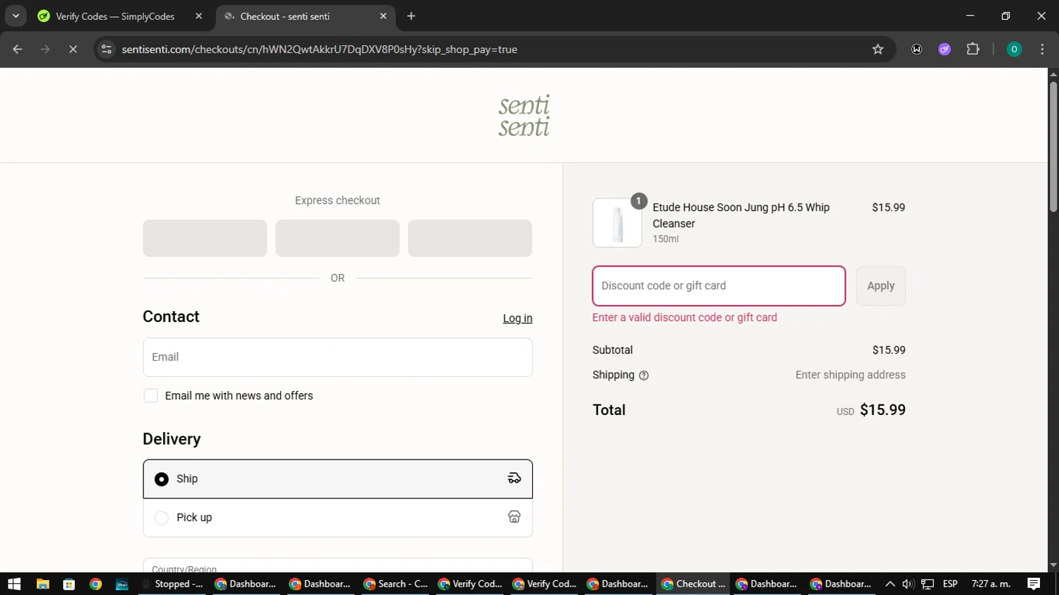Click the Express checkout heading
Image resolution: width=1059 pixels, height=595 pixels.
pos(337,200)
